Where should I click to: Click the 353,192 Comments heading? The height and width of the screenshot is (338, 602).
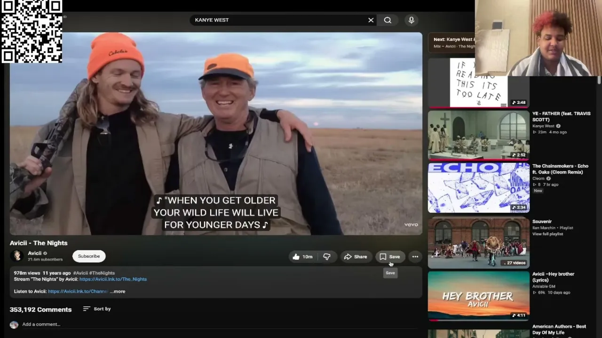[40, 310]
